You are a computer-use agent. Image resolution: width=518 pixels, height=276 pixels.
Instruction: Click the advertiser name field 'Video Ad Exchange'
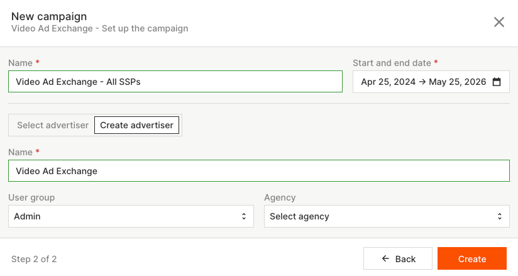click(259, 171)
